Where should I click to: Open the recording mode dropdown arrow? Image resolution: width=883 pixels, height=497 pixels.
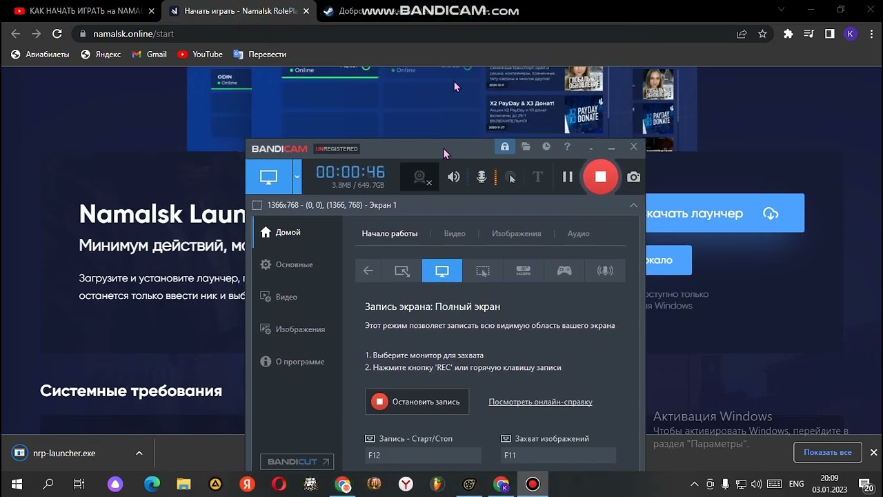pos(297,177)
